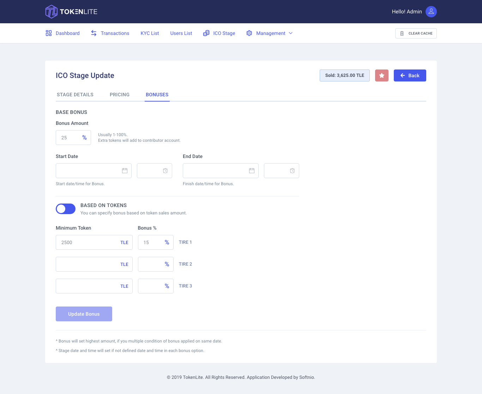Toggle the Based on Tokens switch
The image size is (482, 394).
[66, 209]
